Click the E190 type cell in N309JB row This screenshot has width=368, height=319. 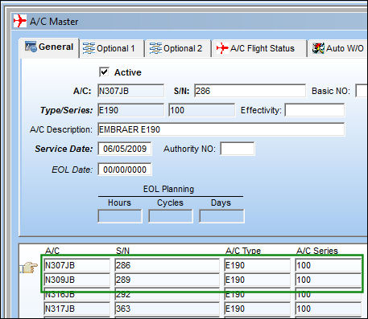point(258,280)
